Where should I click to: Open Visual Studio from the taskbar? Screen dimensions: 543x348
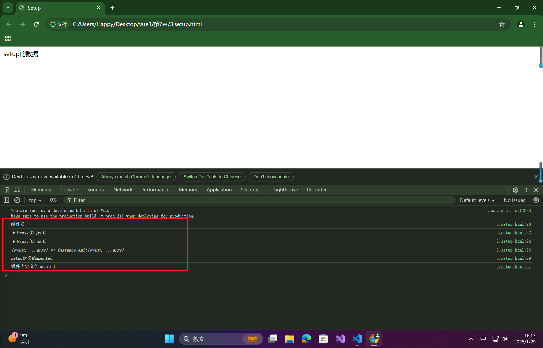point(340,339)
